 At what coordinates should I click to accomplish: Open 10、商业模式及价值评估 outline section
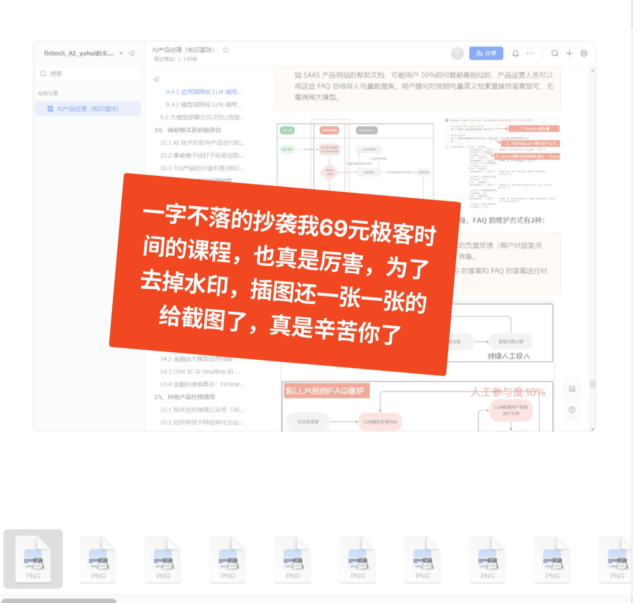188,130
